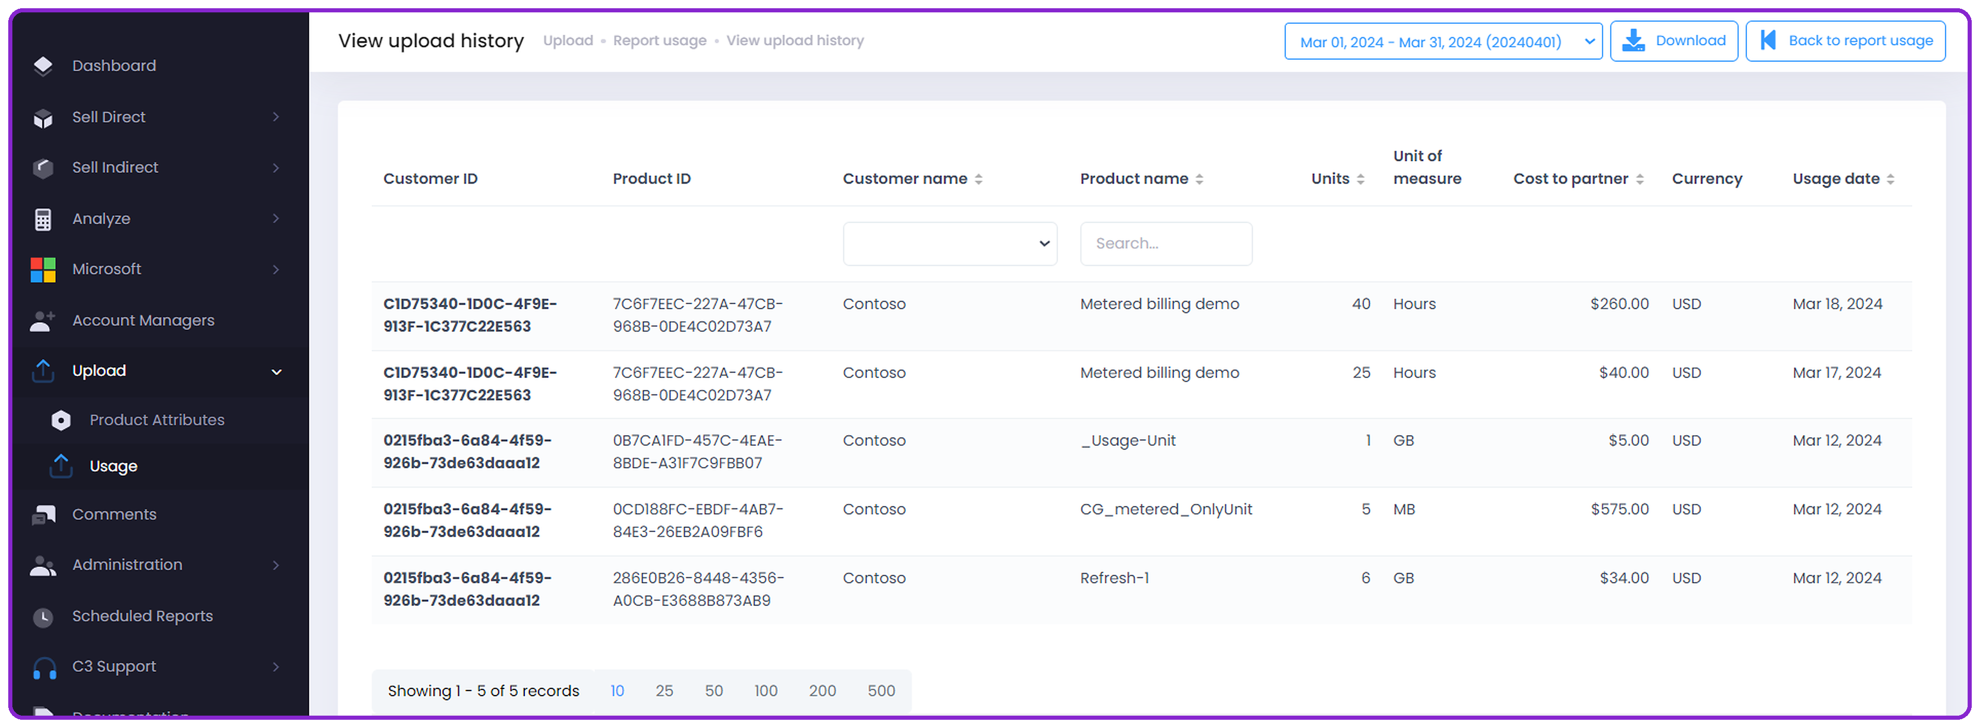
Task: Click the Dashboard icon in sidebar
Action: pyautogui.click(x=43, y=66)
